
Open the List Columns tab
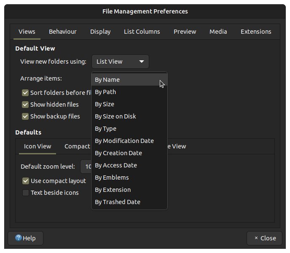point(142,32)
